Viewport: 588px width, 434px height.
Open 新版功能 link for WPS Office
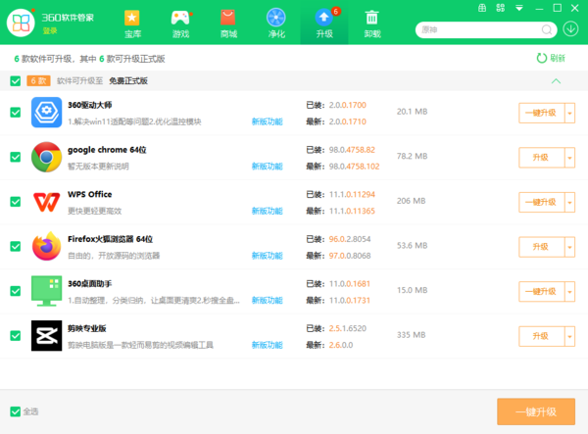[x=267, y=211]
